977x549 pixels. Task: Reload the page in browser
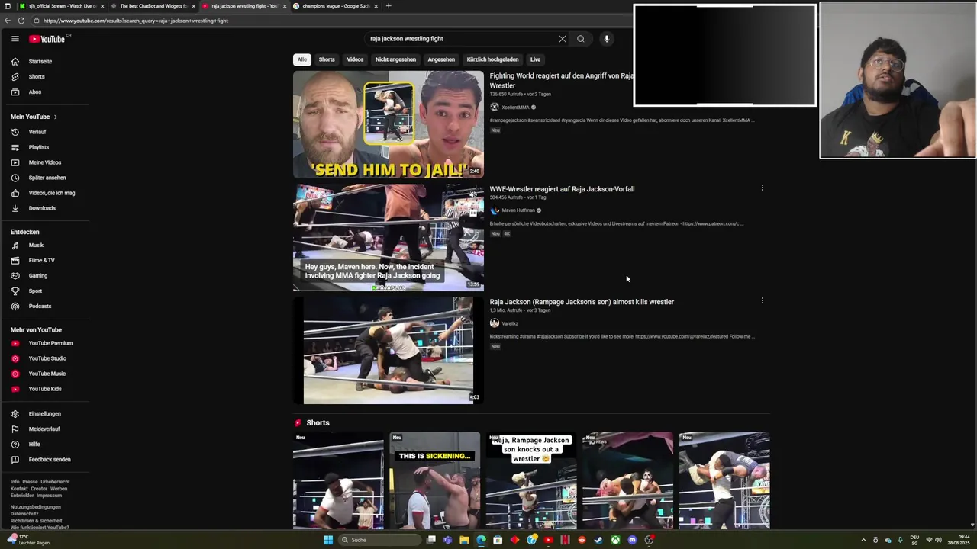pyautogui.click(x=21, y=21)
